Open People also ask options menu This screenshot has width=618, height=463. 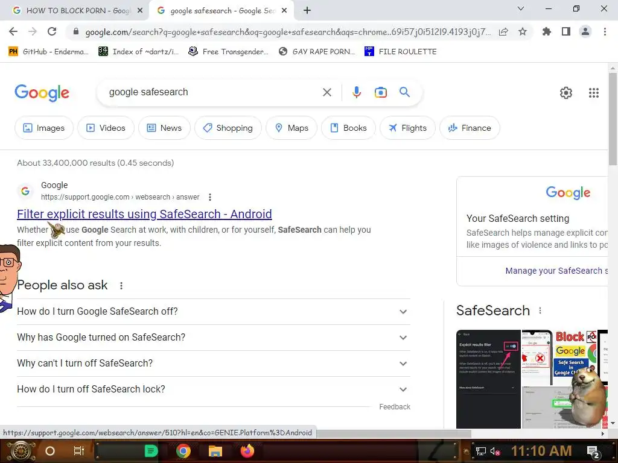pyautogui.click(x=121, y=285)
